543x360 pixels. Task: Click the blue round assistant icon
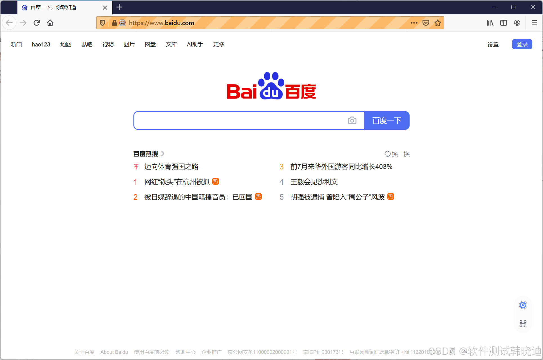(523, 305)
